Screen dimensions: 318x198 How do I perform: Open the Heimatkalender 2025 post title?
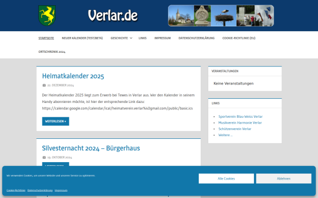[x=73, y=76]
